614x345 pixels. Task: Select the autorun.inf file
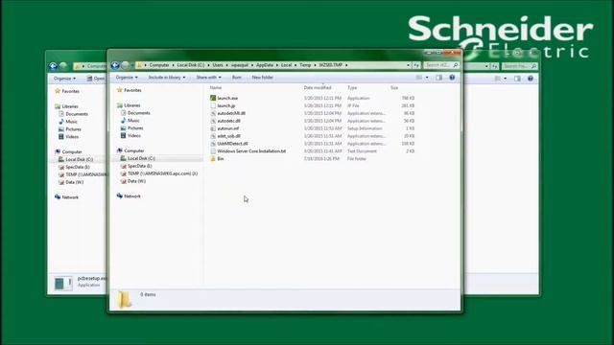pos(228,128)
